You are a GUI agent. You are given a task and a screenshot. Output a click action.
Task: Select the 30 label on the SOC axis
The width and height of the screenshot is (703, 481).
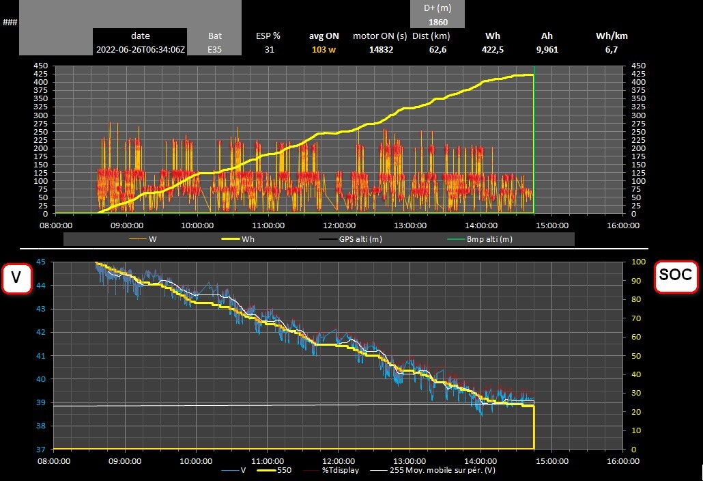[x=636, y=393]
